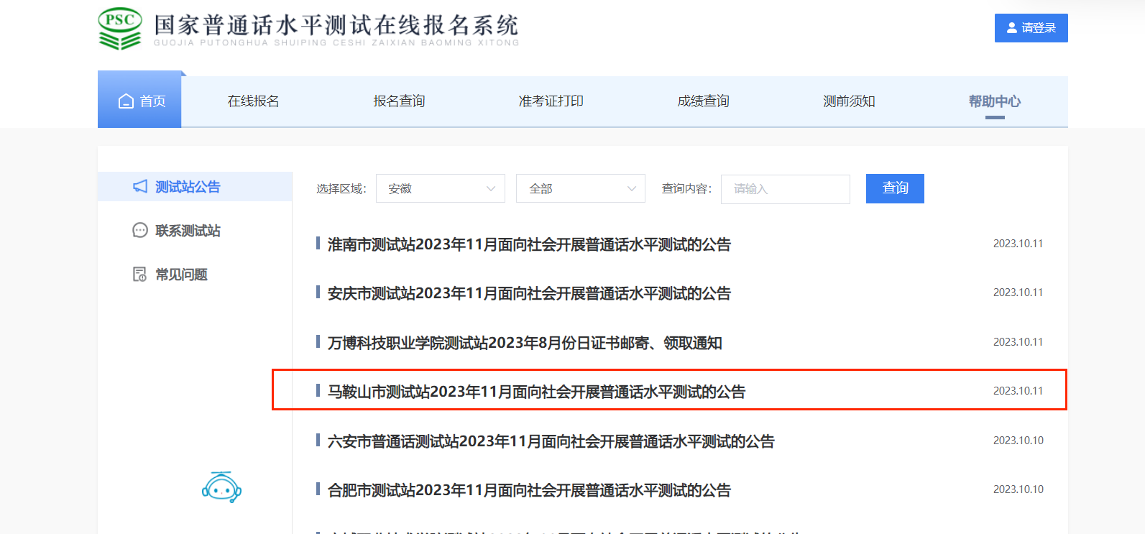Click the blue 查询 button
1145x534 pixels.
[x=895, y=188]
